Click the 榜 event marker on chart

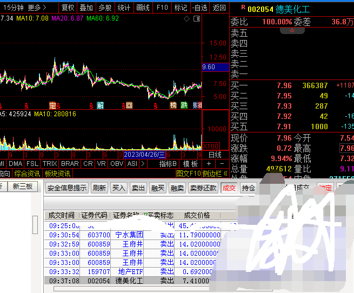173,105
